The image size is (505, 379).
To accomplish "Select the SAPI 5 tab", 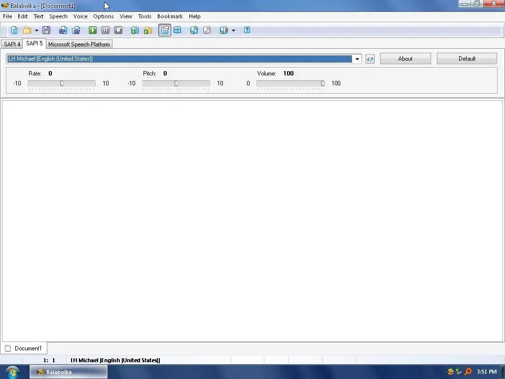I will click(34, 43).
